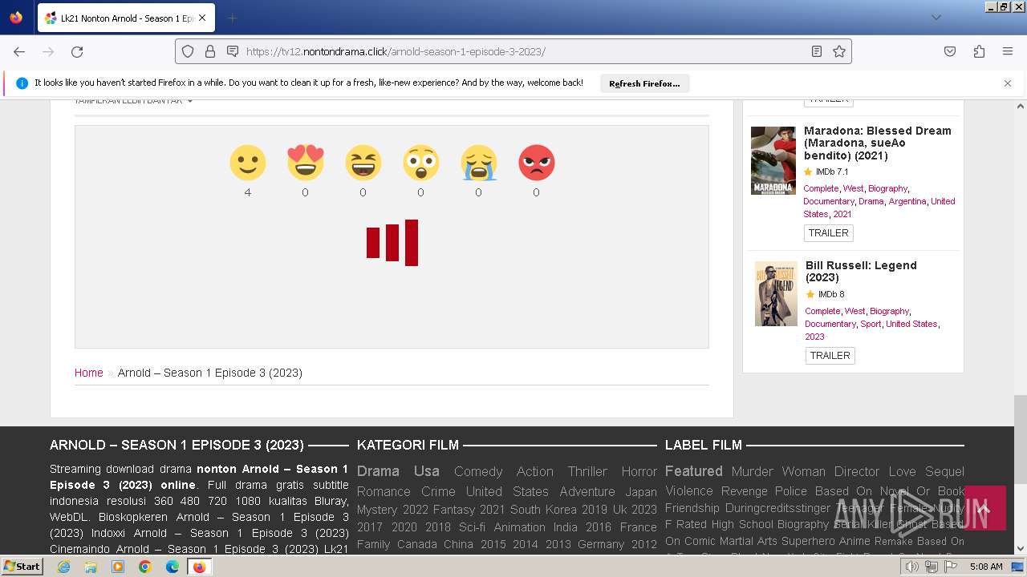Select the Horror category tag
This screenshot has width=1027, height=577.
[x=639, y=472]
